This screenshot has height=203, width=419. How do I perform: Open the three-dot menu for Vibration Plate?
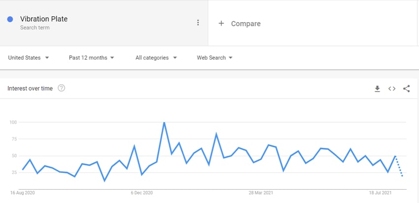(x=198, y=23)
